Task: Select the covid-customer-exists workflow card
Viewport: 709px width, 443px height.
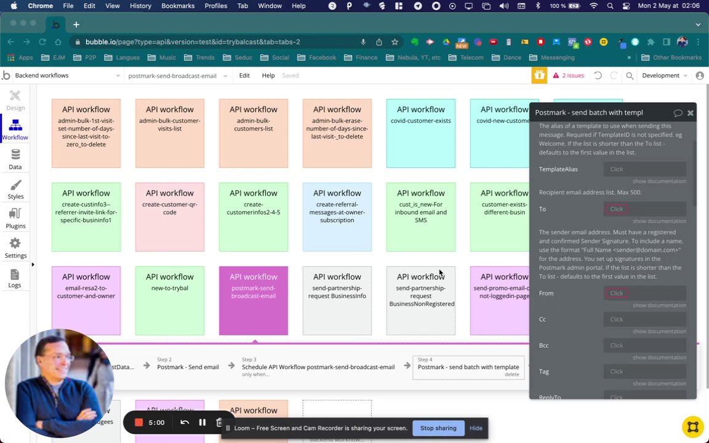Action: [x=420, y=134]
